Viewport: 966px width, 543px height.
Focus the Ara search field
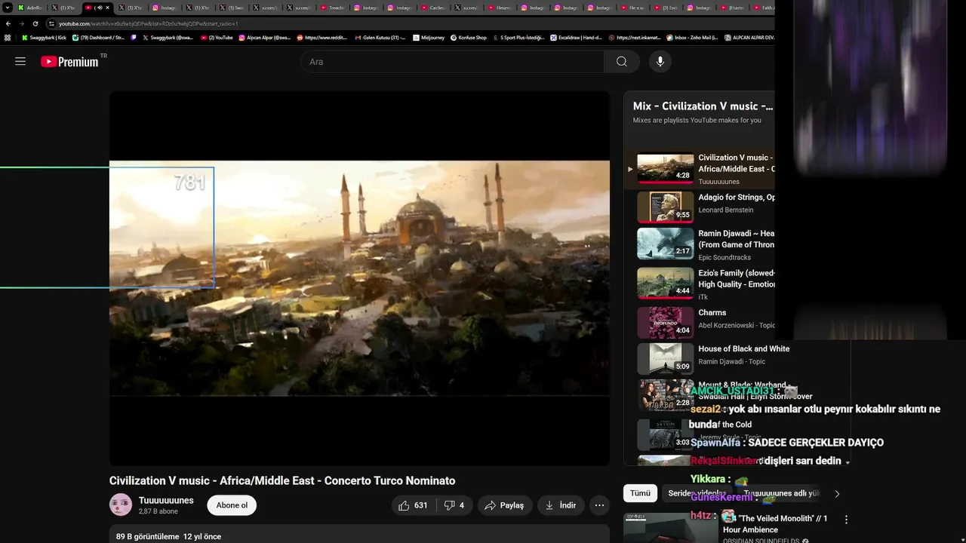click(x=452, y=62)
